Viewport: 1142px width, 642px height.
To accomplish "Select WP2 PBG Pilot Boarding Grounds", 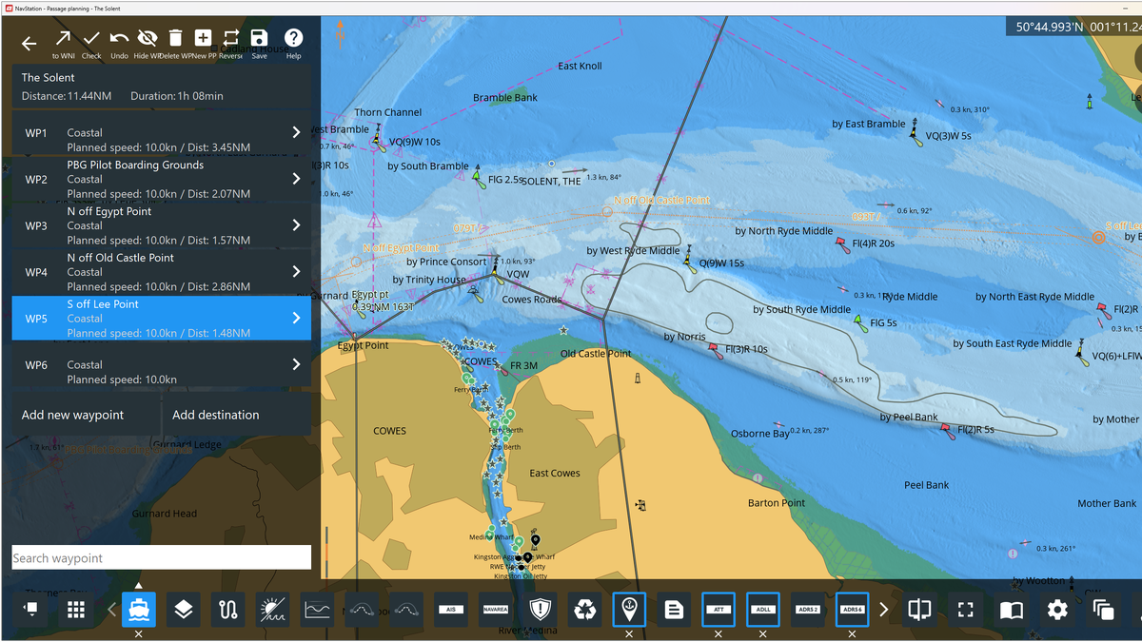I will [x=160, y=179].
